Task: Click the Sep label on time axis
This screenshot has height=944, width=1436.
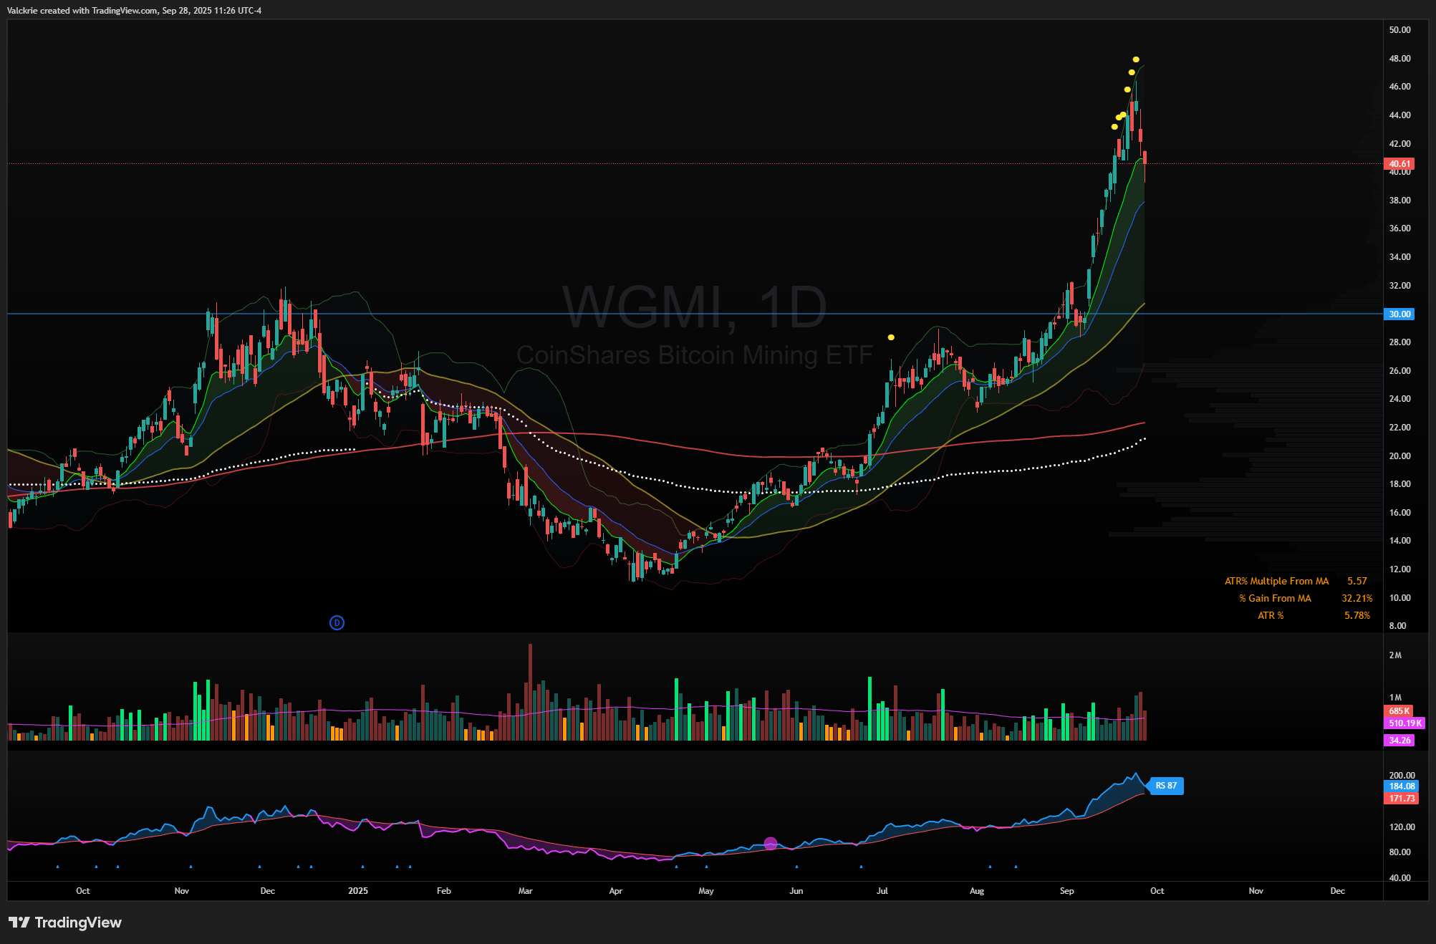Action: pos(1066,891)
